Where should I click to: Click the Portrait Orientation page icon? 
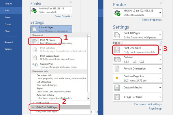pyautogui.click(x=118, y=69)
